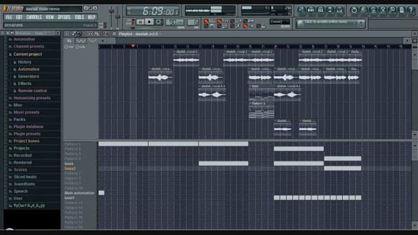Screen dimensions: 418x235
Task: Select the brush Paint tool in Playlist
Action: (x=79, y=34)
